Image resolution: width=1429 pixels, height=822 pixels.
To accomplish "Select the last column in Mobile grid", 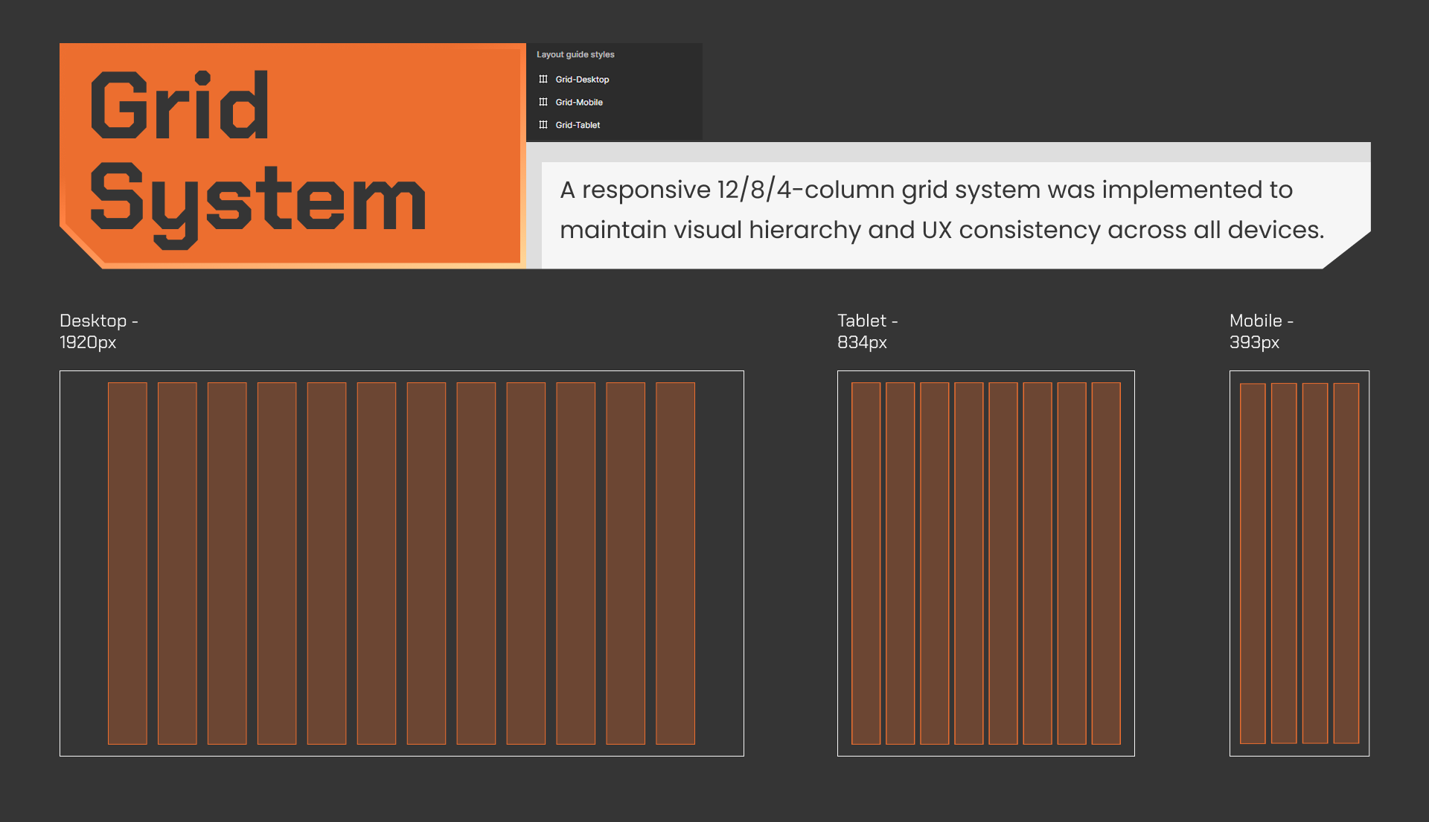I will click(x=1346, y=563).
